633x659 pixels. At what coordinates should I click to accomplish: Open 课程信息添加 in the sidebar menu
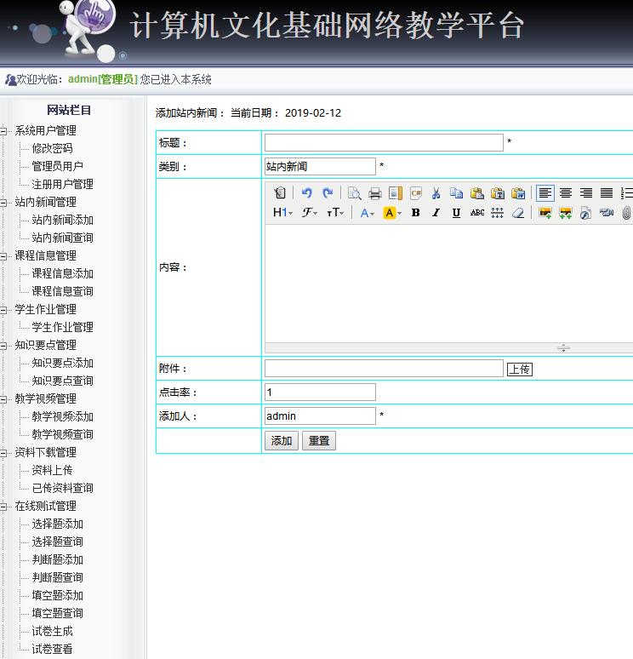point(62,273)
